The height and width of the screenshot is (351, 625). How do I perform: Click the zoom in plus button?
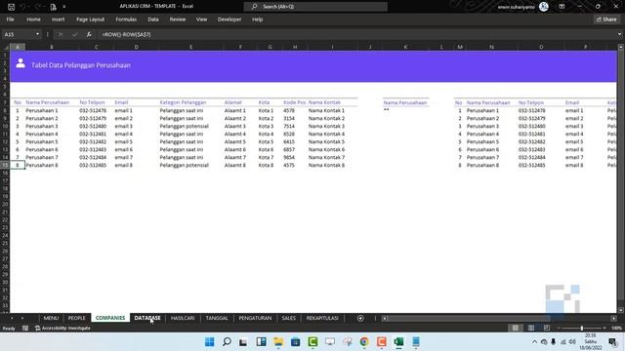point(604,328)
